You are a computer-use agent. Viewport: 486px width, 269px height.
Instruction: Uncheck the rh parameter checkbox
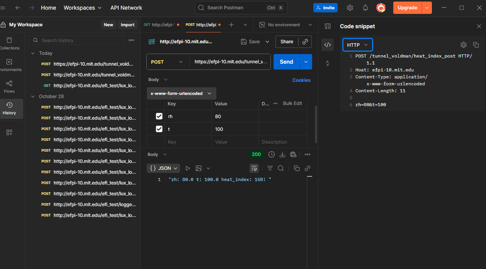tap(159, 116)
